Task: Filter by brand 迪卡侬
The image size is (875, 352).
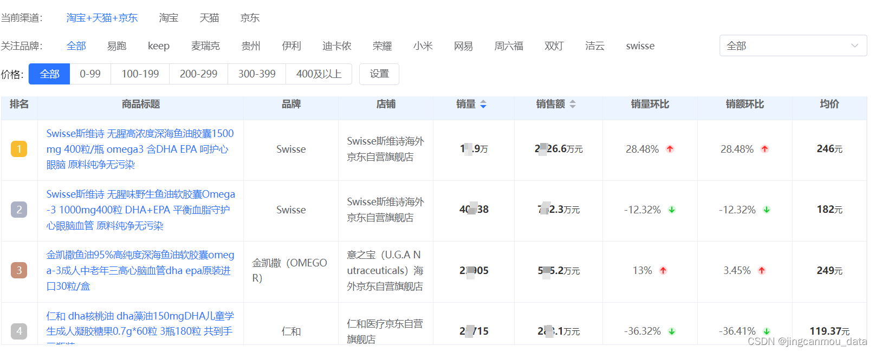Action: tap(337, 46)
